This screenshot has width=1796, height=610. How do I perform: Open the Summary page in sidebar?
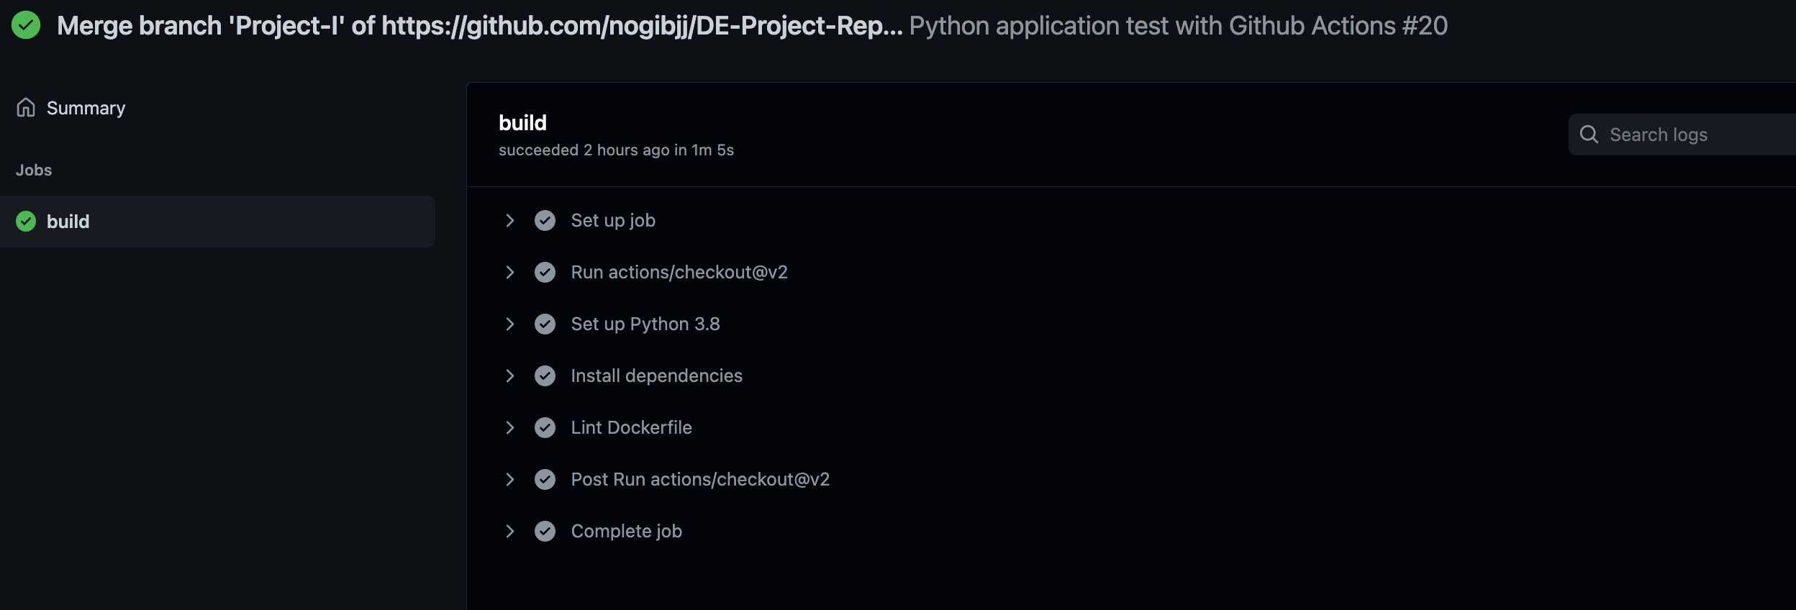click(x=86, y=108)
